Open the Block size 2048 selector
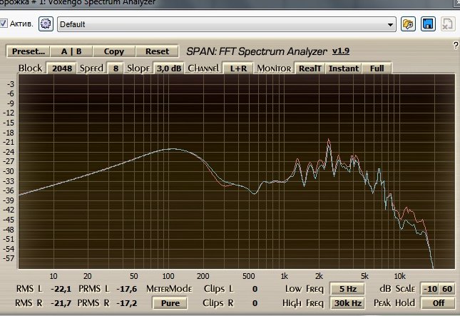Viewport: 460px width, 316px height. click(62, 68)
